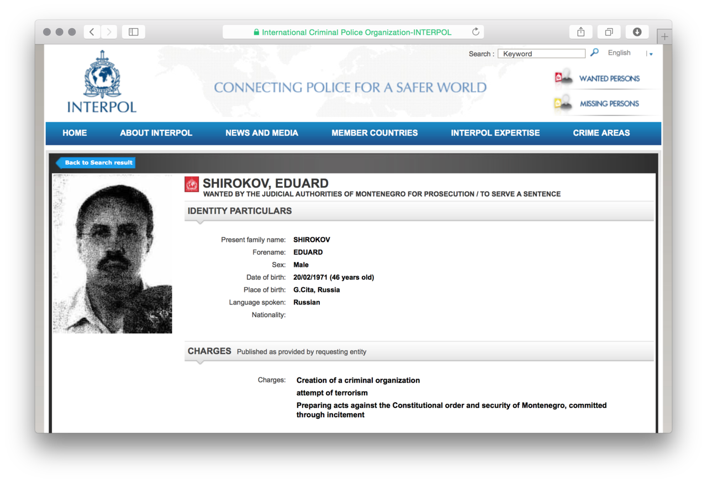Click the Safari address bar
The image size is (707, 483).
pyautogui.click(x=353, y=32)
